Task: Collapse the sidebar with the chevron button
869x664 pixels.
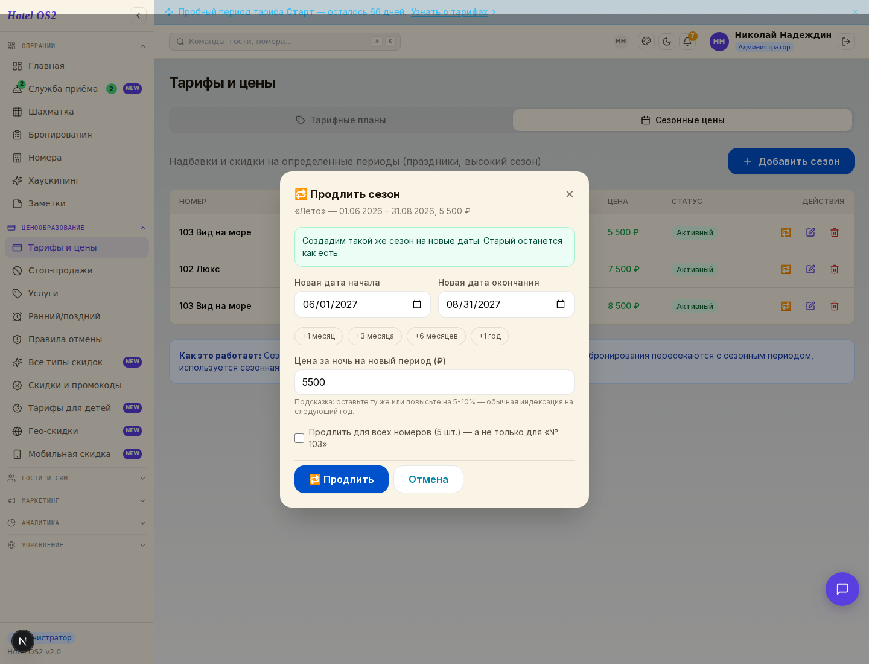Action: pos(138,16)
